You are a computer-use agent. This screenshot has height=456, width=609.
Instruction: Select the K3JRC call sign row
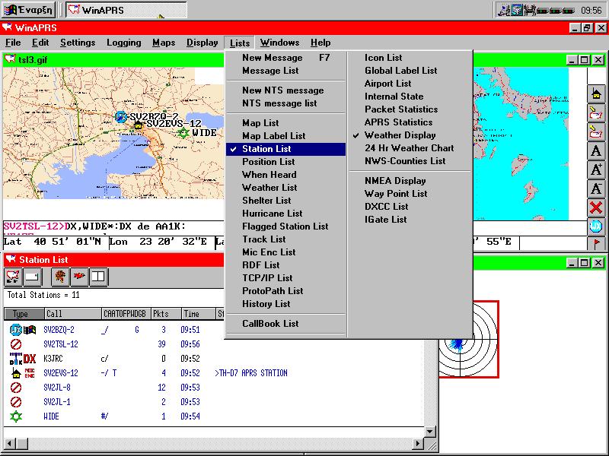click(x=53, y=359)
